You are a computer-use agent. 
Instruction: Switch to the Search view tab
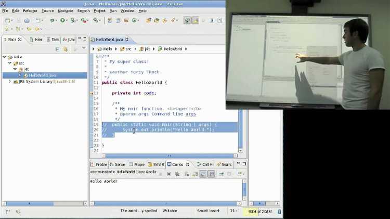point(224,164)
